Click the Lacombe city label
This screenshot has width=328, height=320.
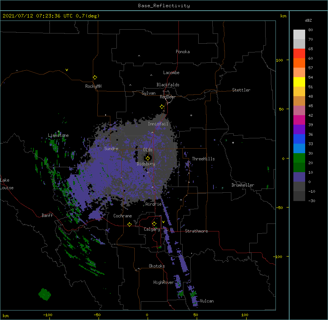(x=171, y=73)
